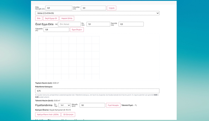Expand the Ev Tipi 1+1 dropdown
Screen dimensions: 209x121
pyautogui.click(x=64, y=105)
